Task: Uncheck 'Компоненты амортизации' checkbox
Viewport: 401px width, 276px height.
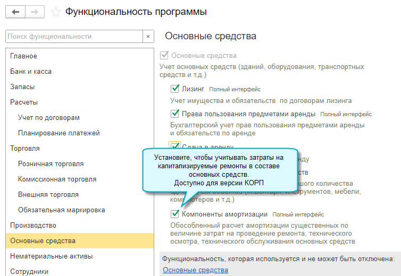Action: tap(174, 214)
